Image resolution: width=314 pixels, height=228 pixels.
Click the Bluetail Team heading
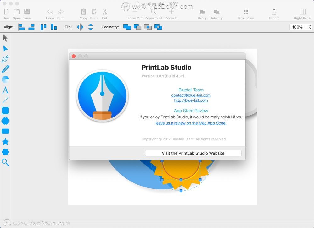coord(191,90)
